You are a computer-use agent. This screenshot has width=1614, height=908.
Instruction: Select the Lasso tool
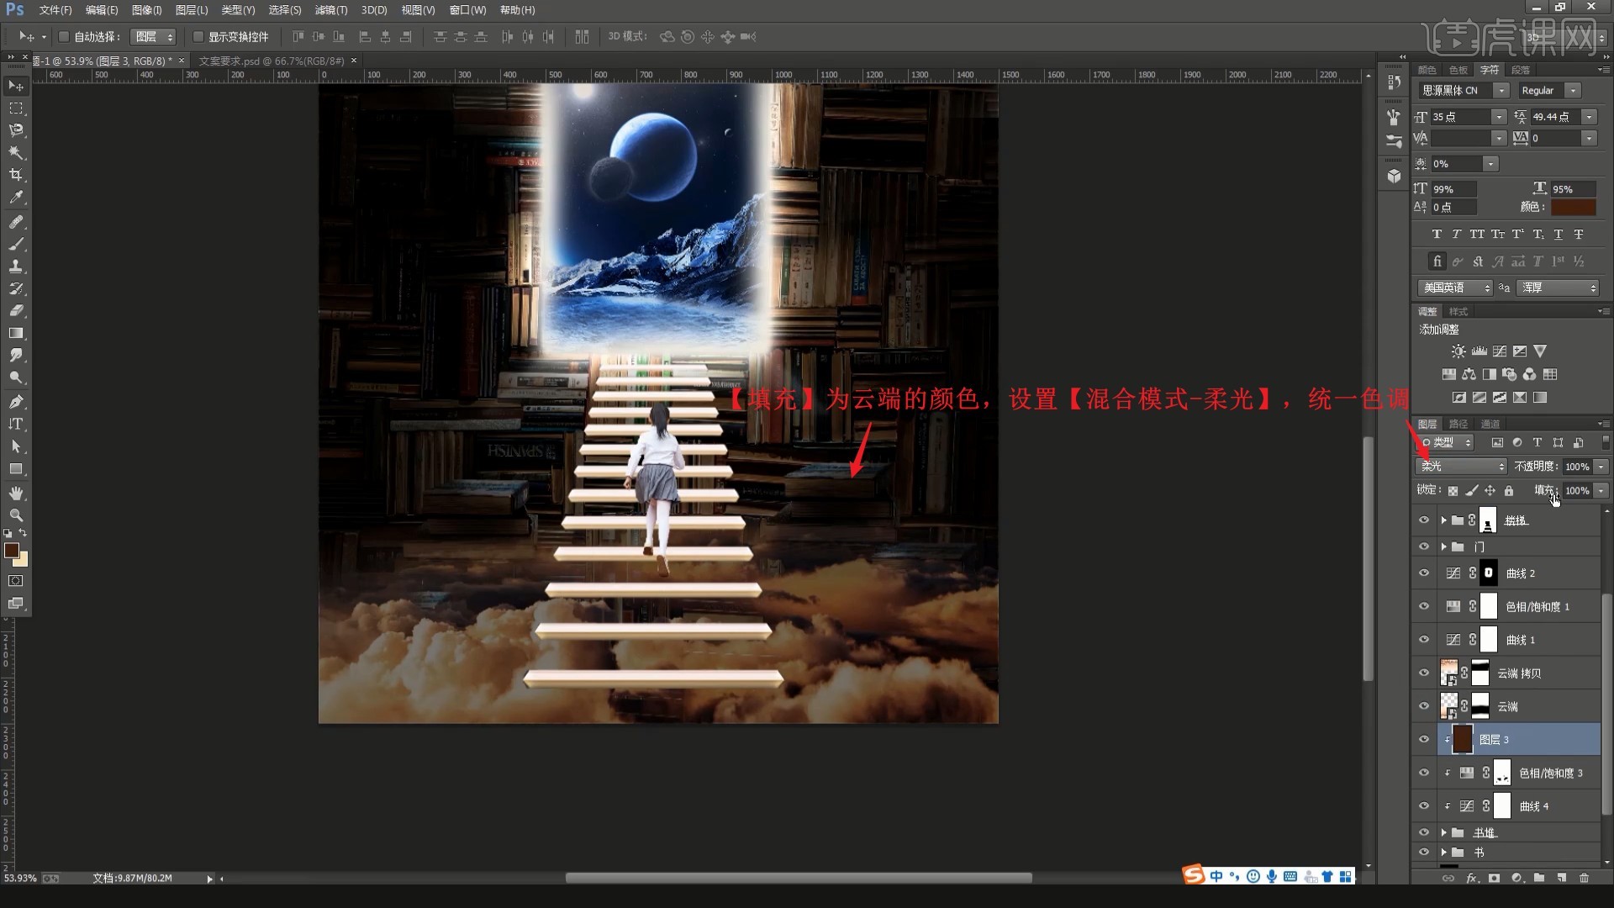[16, 130]
